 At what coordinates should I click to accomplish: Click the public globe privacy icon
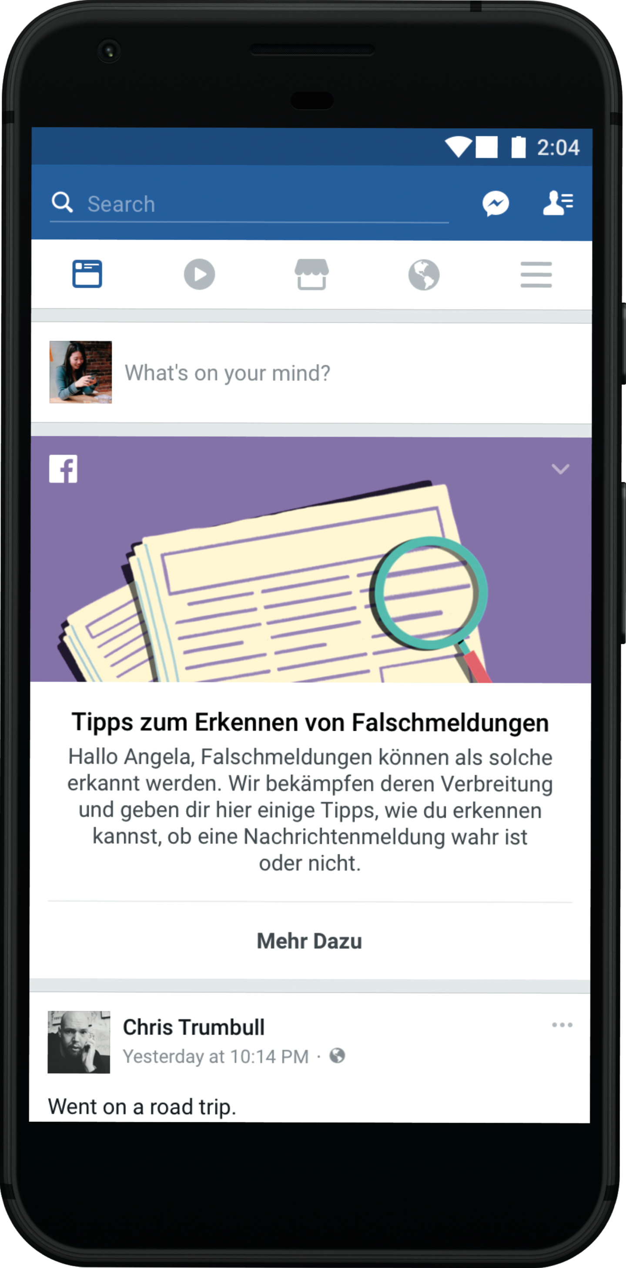(337, 1056)
